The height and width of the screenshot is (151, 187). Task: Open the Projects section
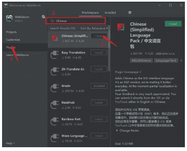pyautogui.click(x=11, y=32)
